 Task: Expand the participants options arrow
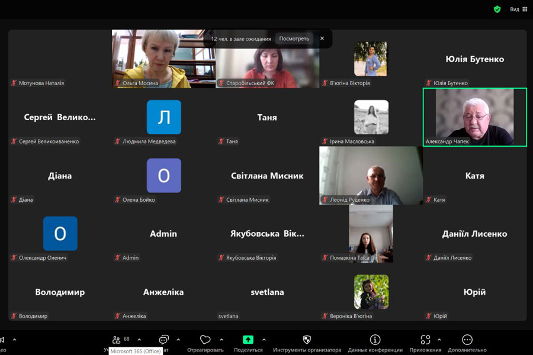coord(139,340)
